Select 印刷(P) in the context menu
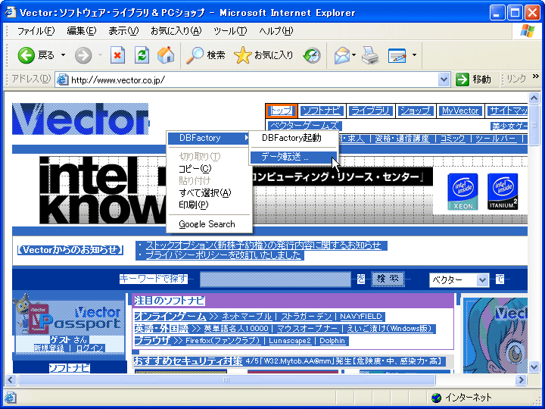Image resolution: width=545 pixels, height=409 pixels. [x=209, y=204]
